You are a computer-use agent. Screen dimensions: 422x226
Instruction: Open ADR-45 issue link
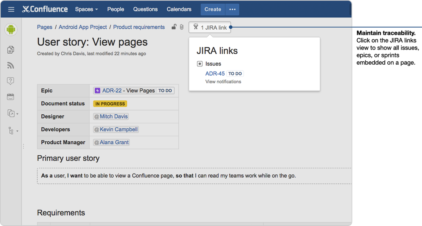click(215, 74)
